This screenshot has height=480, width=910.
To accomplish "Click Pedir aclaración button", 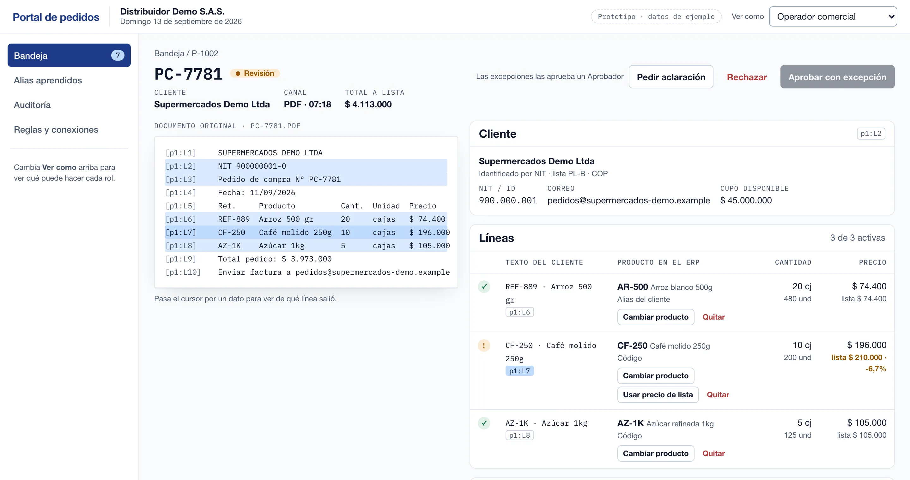I will coord(671,77).
